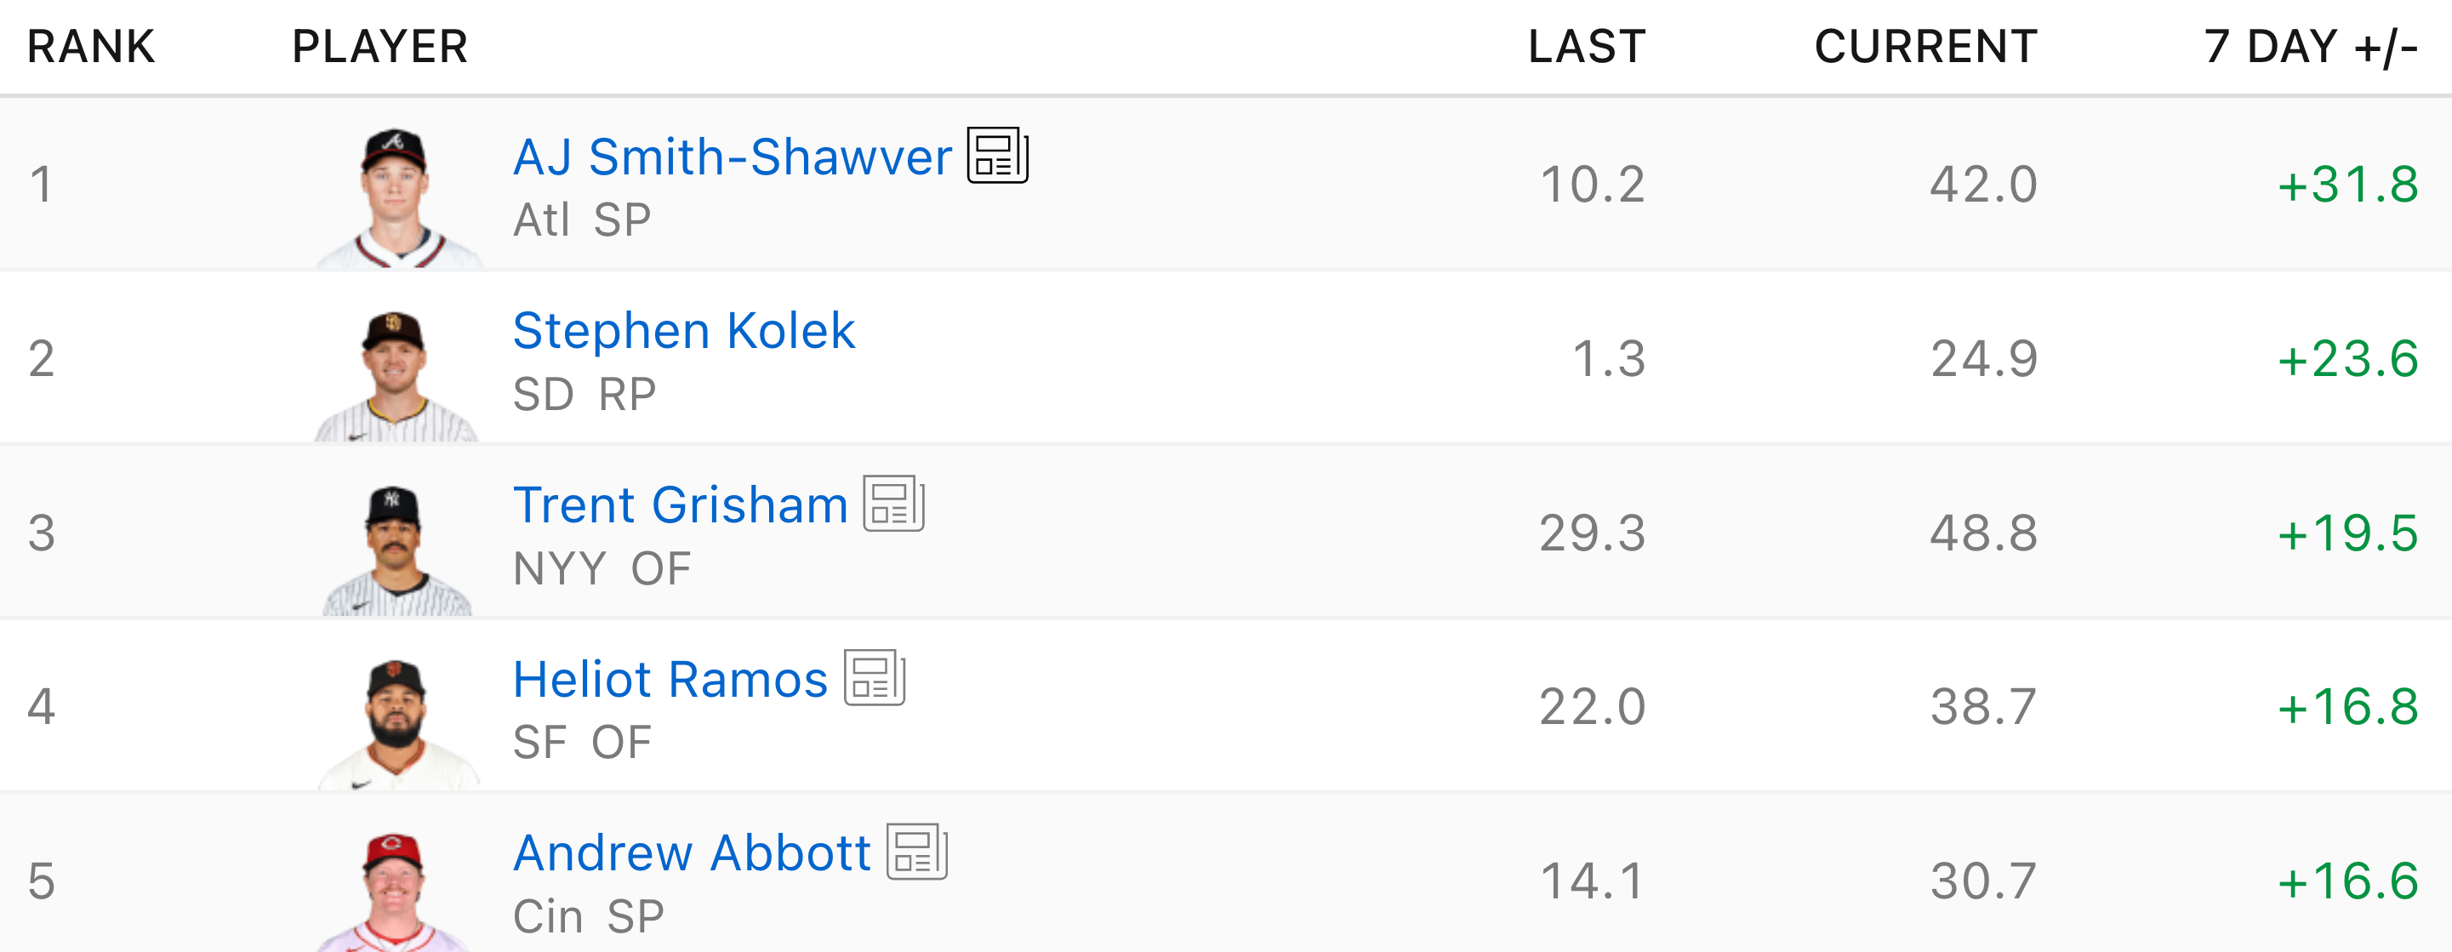
Task: Click Stephen Kolek headshot photo
Action: coord(396,375)
